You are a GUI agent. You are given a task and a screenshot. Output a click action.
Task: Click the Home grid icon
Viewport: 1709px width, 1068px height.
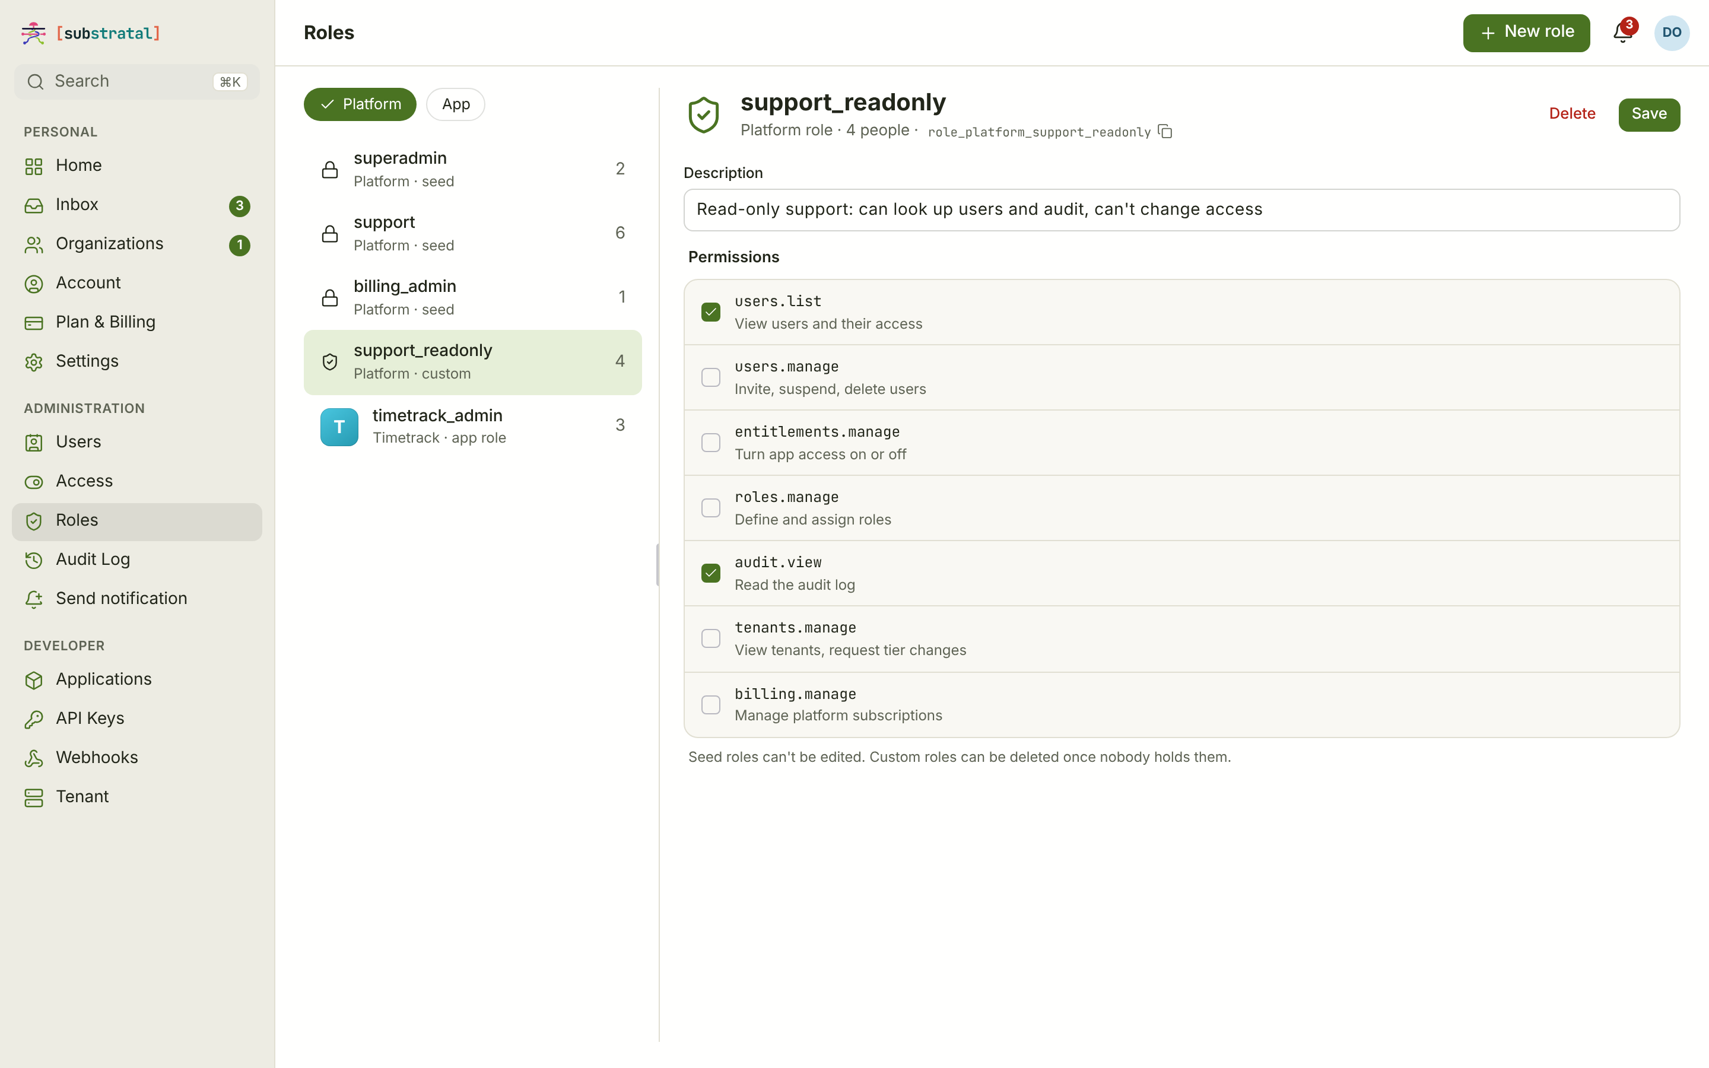click(x=34, y=166)
